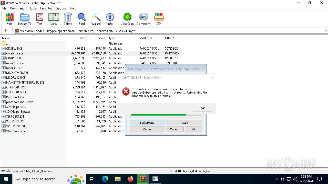
Task: Click the WinRAR taskbar icon
Action: coord(143,179)
